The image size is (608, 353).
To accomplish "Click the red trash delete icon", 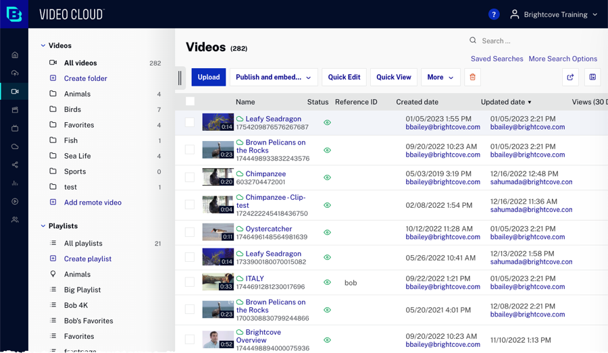I will (472, 77).
